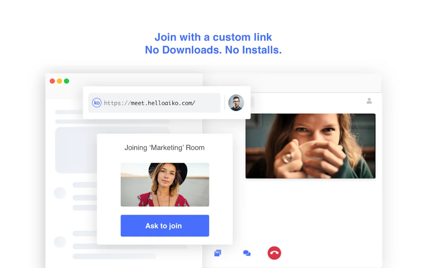Click the green maximize window dot
The width and height of the screenshot is (427, 268).
pyautogui.click(x=67, y=81)
